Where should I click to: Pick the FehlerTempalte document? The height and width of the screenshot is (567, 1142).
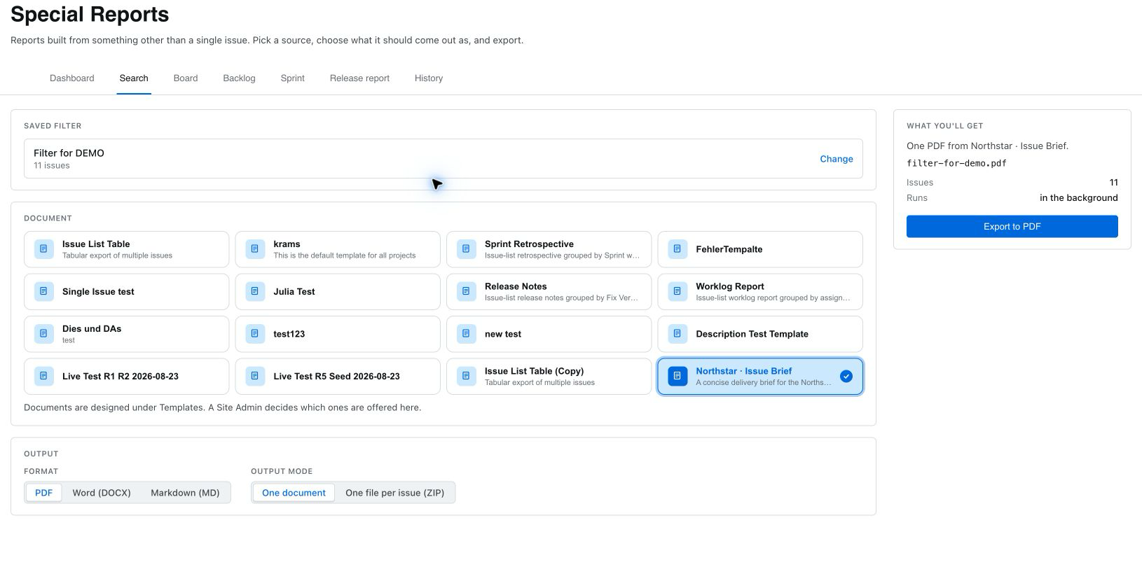(760, 249)
